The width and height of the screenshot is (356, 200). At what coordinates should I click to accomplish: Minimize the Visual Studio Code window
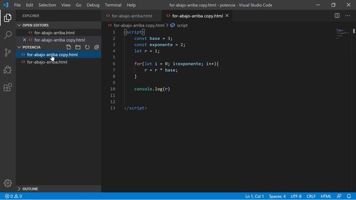point(318,5)
